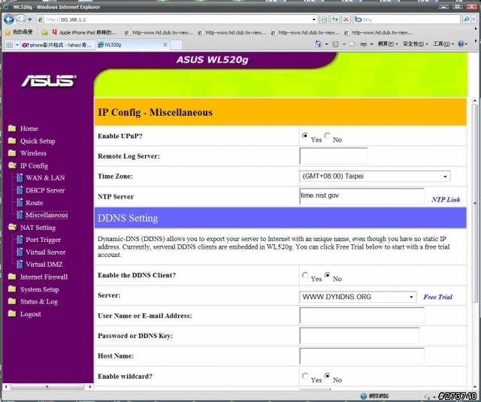
Task: Select No for Enable wildcard
Action: tap(328, 376)
